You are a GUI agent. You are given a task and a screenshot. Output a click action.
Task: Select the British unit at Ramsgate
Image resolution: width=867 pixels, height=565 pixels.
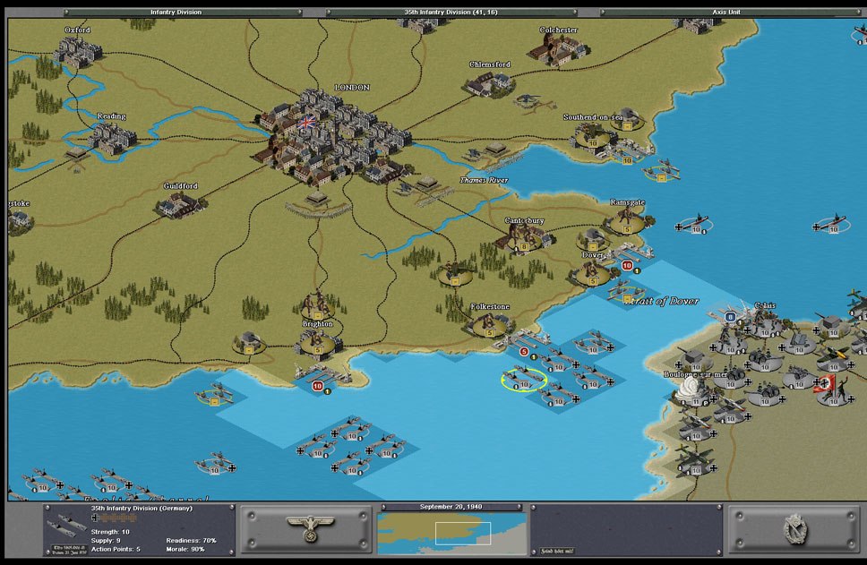pos(627,220)
